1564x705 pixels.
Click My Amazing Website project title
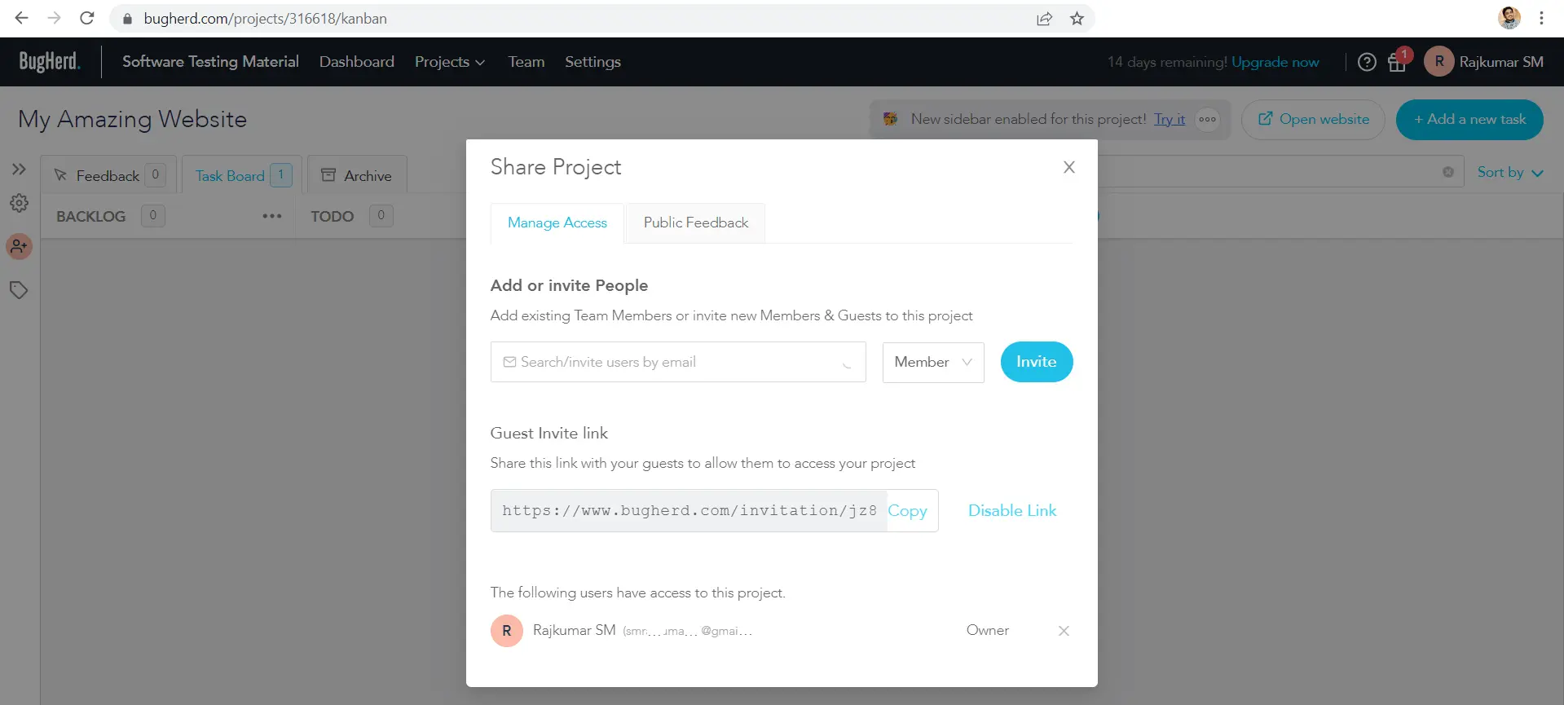coord(133,119)
